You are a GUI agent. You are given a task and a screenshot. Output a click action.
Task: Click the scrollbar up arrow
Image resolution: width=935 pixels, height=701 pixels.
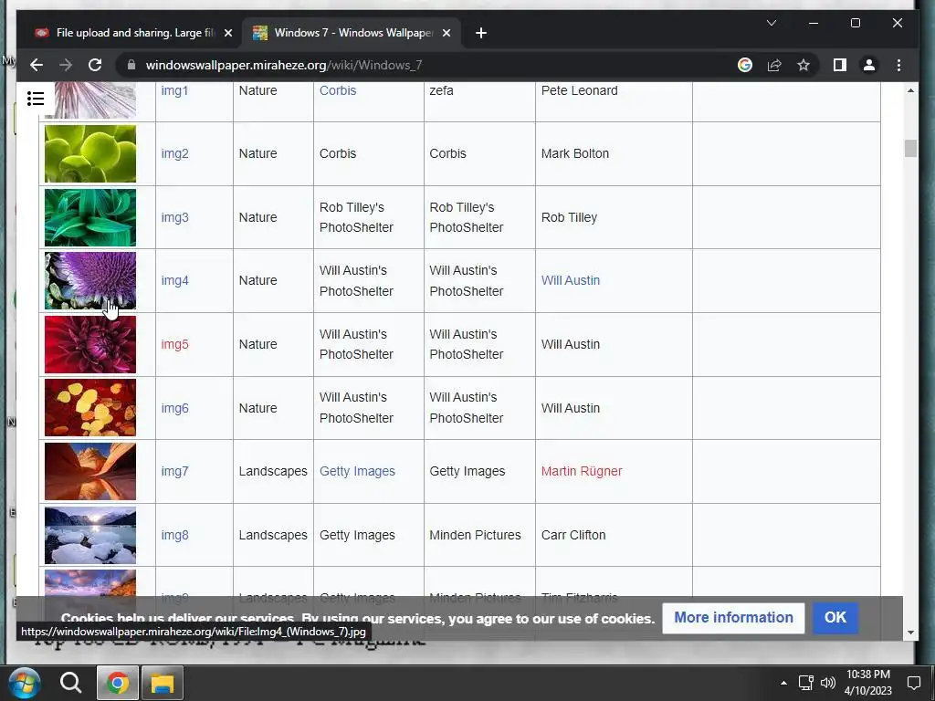(910, 90)
